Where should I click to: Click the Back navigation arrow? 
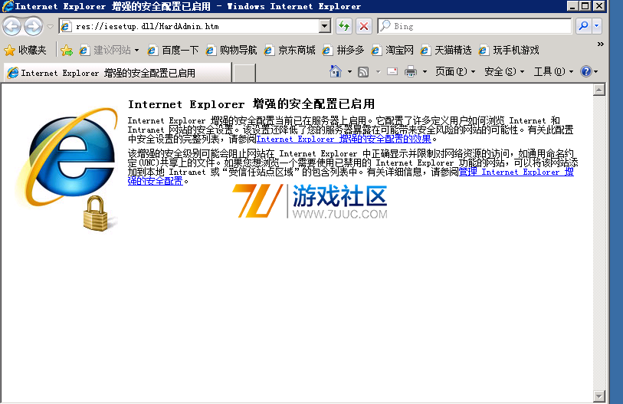(x=11, y=27)
